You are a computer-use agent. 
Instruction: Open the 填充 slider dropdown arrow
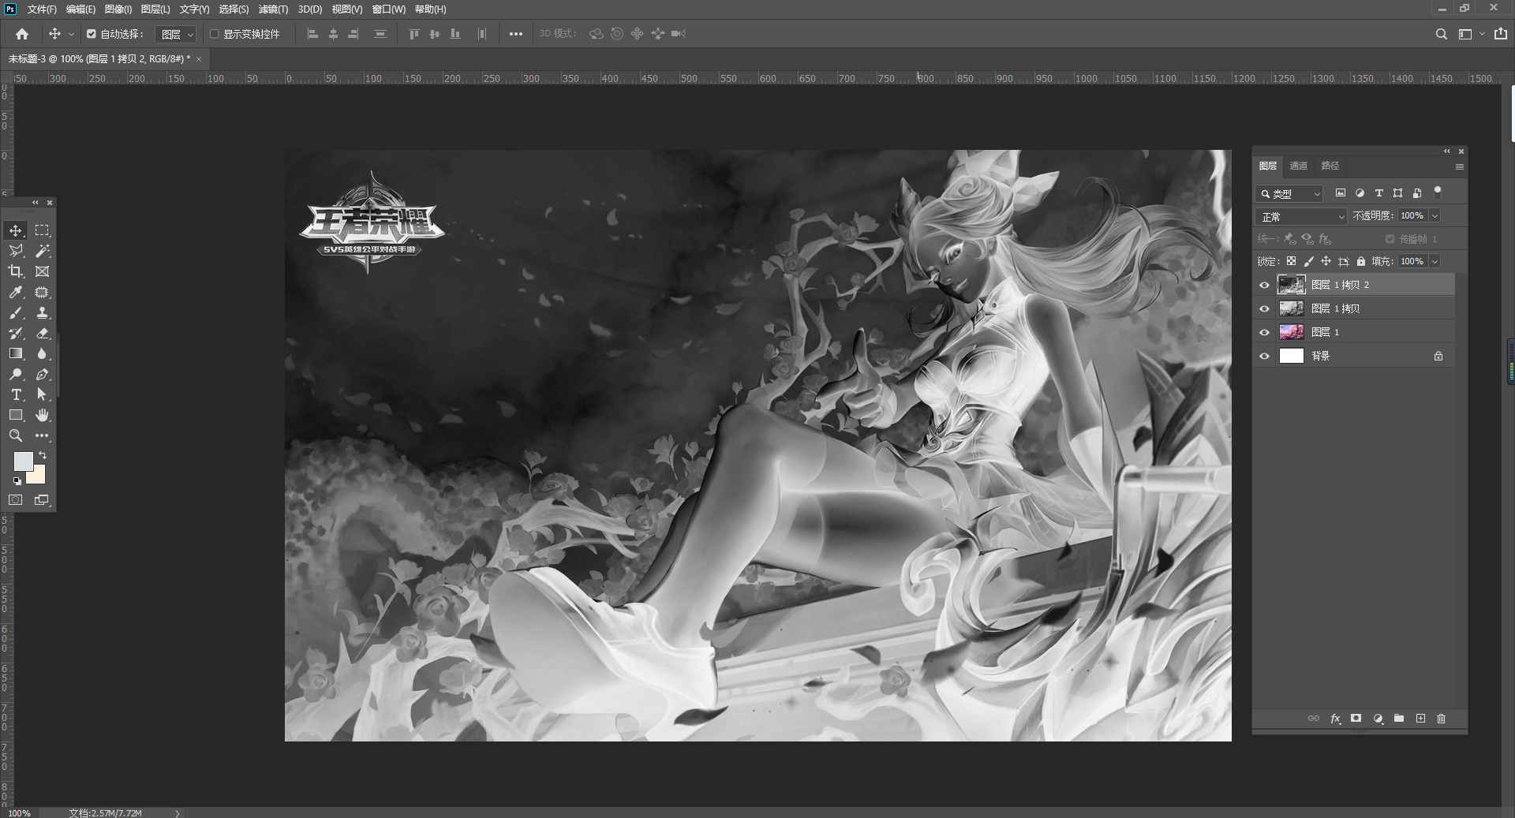[1435, 261]
